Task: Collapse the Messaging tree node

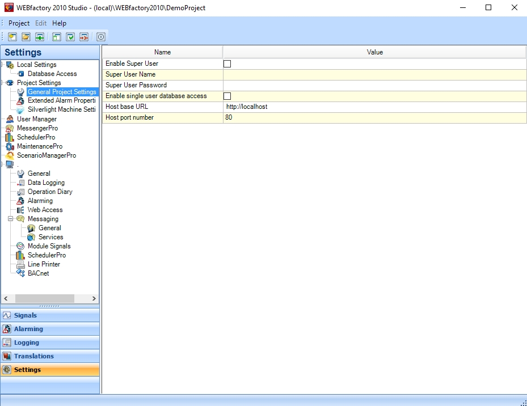Action: (11, 219)
